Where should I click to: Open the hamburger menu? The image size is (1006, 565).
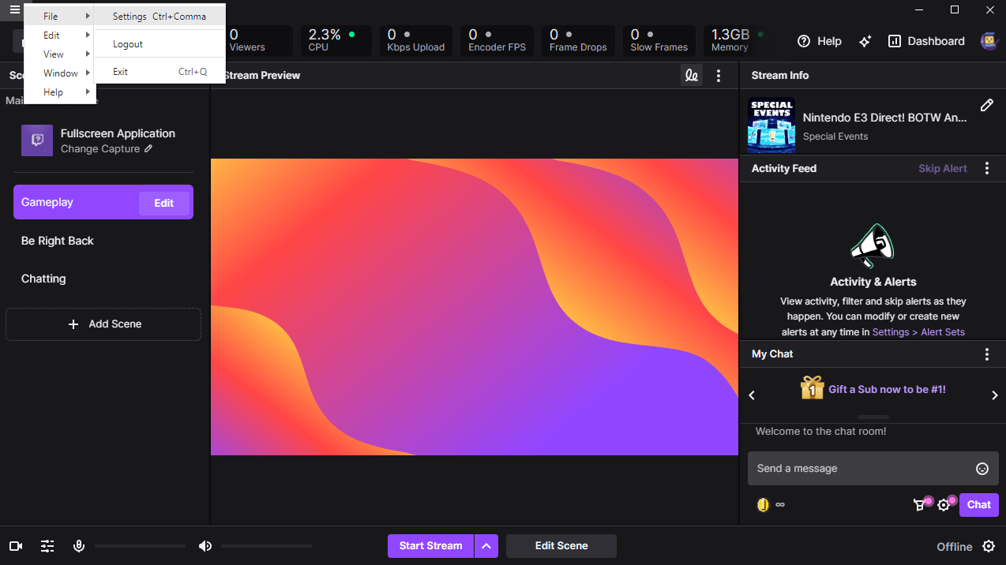(x=14, y=10)
